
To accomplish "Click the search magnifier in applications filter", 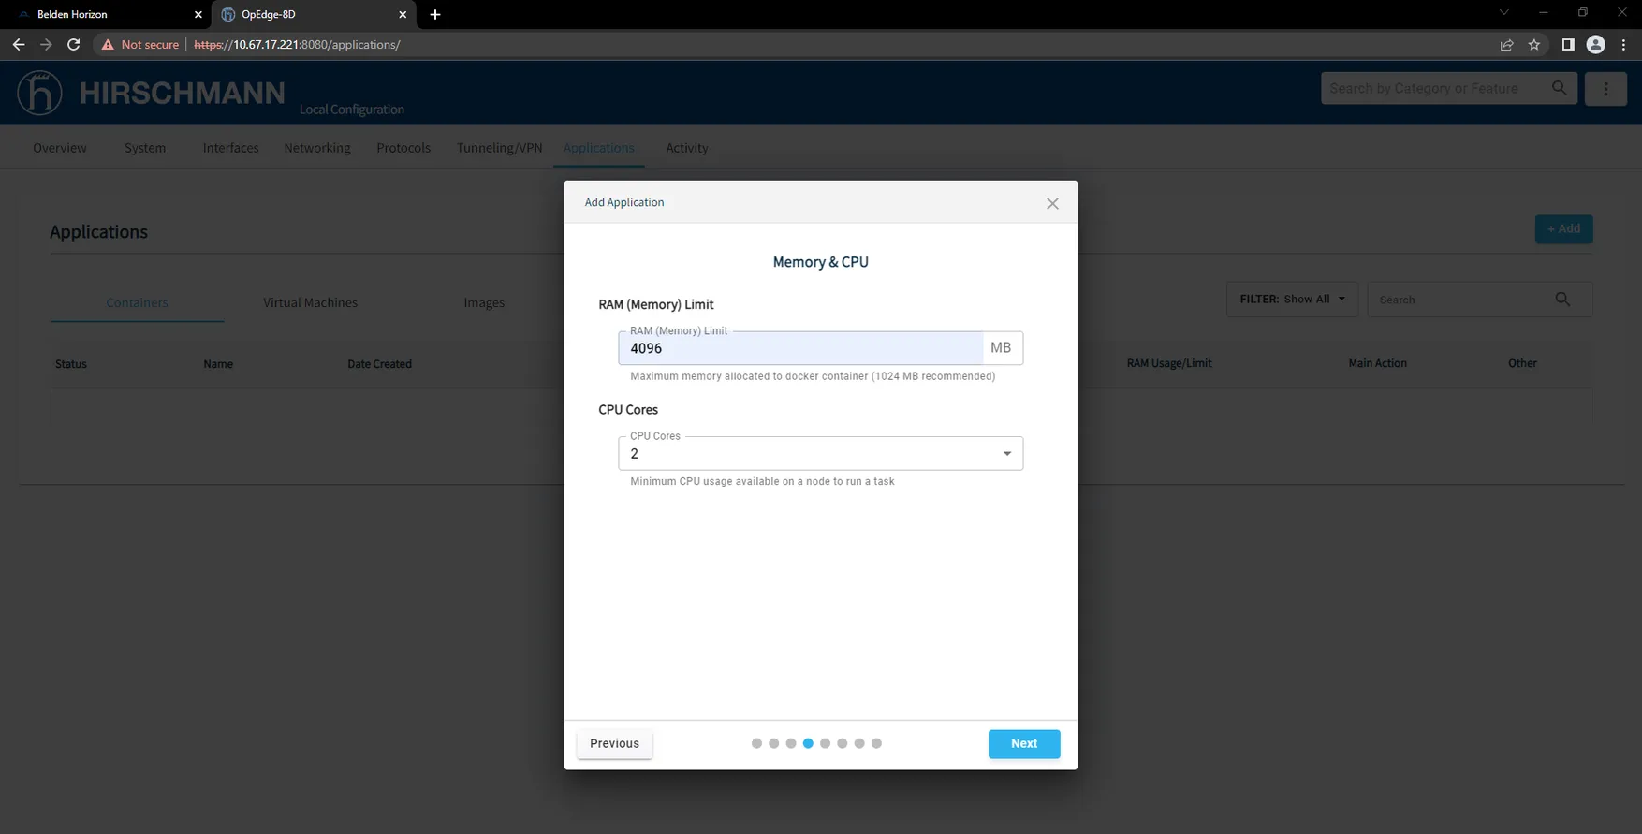I will (1562, 300).
